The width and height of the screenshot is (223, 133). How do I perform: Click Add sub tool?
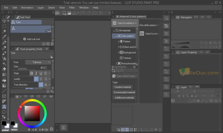pos(32,39)
